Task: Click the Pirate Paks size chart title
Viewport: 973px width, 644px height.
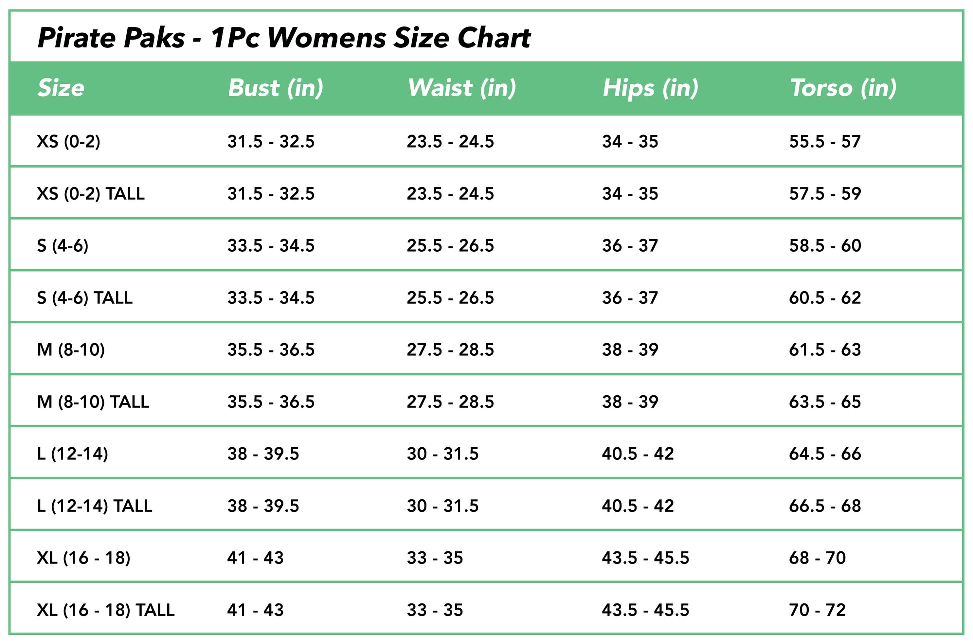Action: (x=284, y=38)
